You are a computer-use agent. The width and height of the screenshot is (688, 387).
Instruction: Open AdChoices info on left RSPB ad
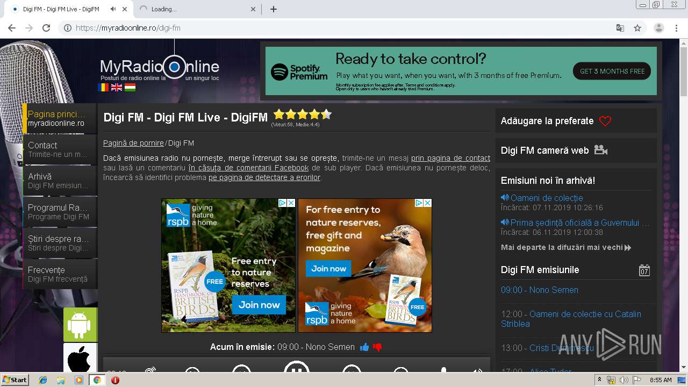pos(282,203)
